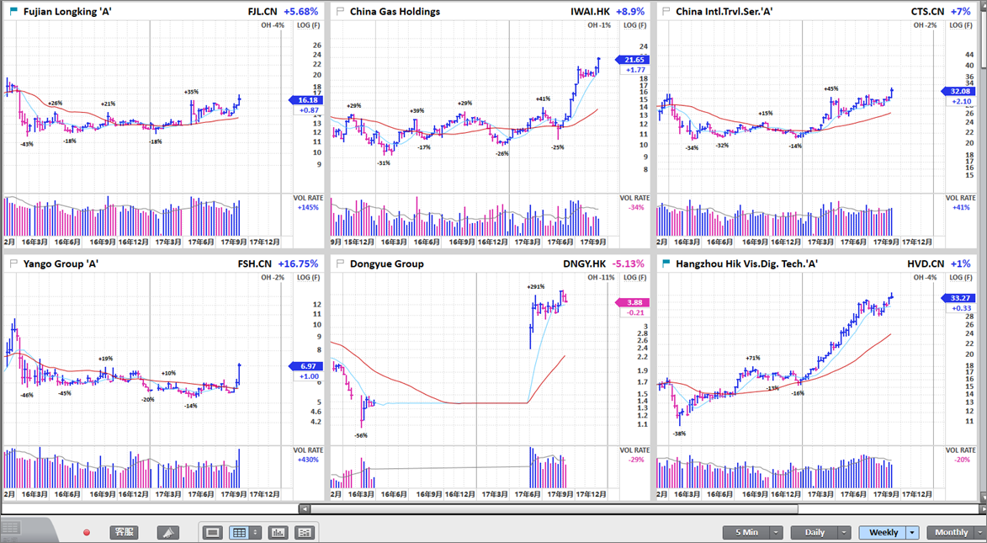Flag the Yango Group 'A' chart
Viewport: 987px width, 543px height.
(13, 264)
